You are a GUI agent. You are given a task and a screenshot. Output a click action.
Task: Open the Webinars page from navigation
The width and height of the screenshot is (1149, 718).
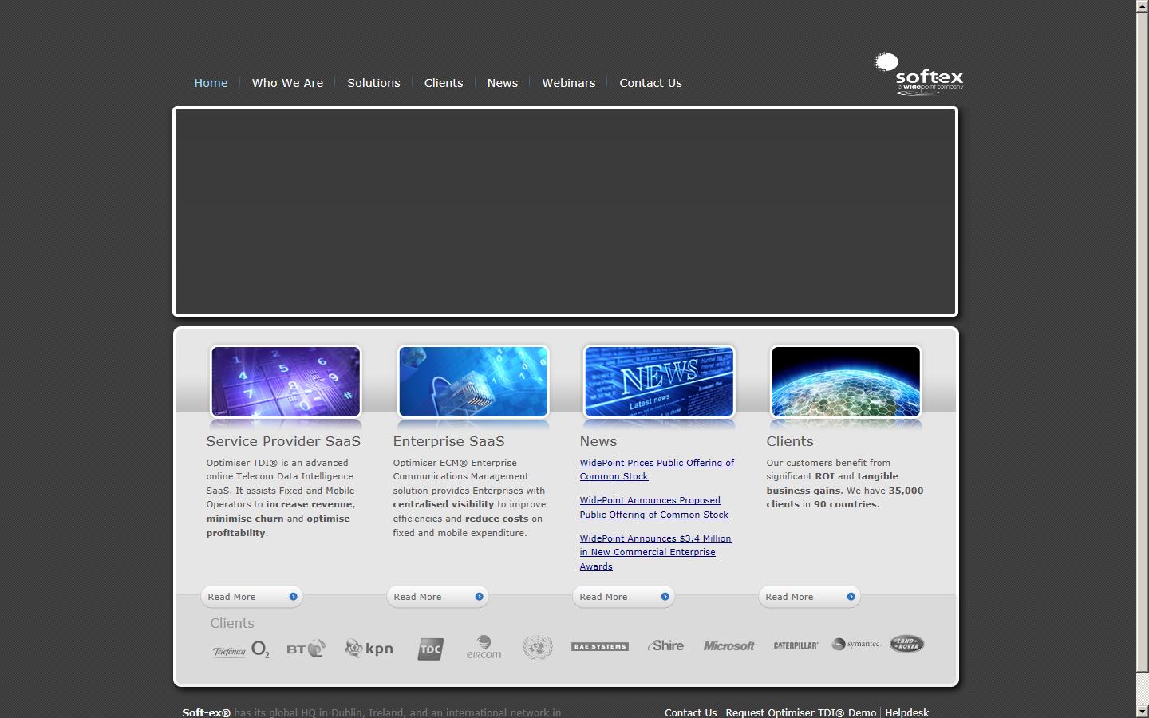(568, 83)
